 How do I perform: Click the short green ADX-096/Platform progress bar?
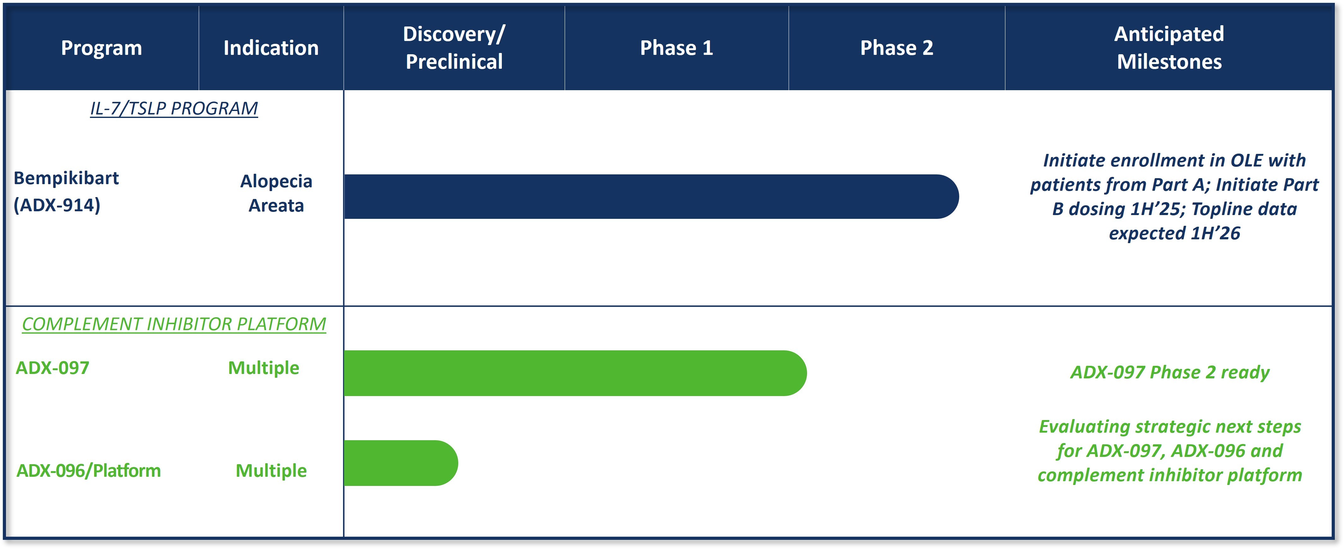[x=399, y=463]
